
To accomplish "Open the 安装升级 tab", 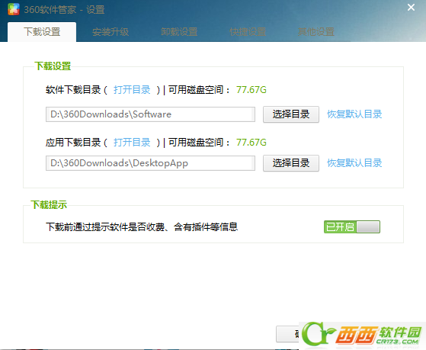I will (x=111, y=32).
